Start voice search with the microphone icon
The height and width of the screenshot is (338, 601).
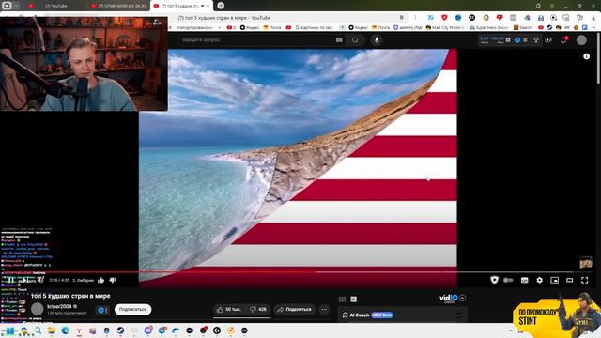coord(377,39)
